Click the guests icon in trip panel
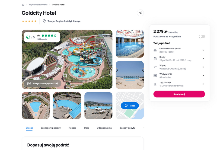217x150 pixels. (x=155, y=50)
